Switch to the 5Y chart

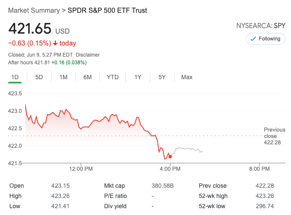coord(162,77)
